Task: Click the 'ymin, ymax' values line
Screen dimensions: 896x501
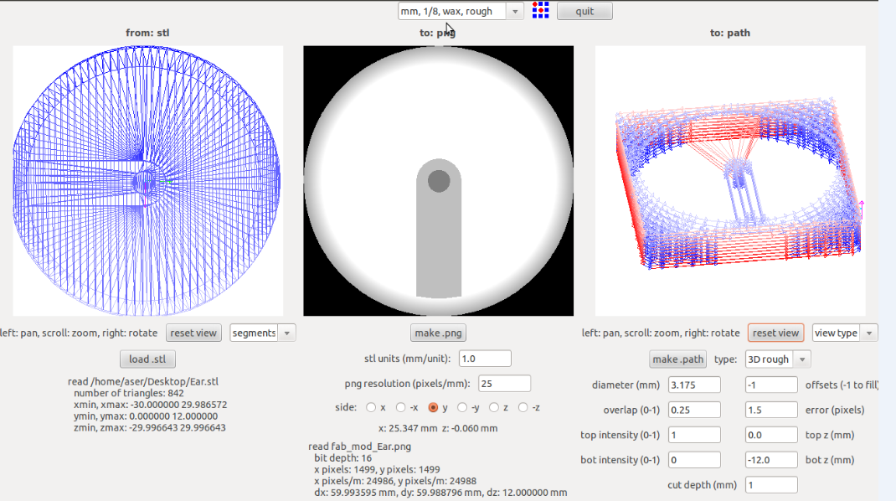Action: [146, 416]
